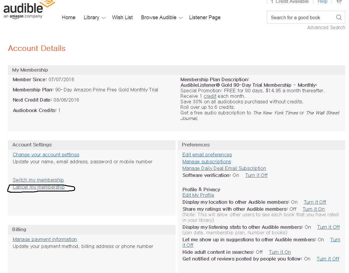
Task: Turn off display listening stats setting
Action: point(328,227)
